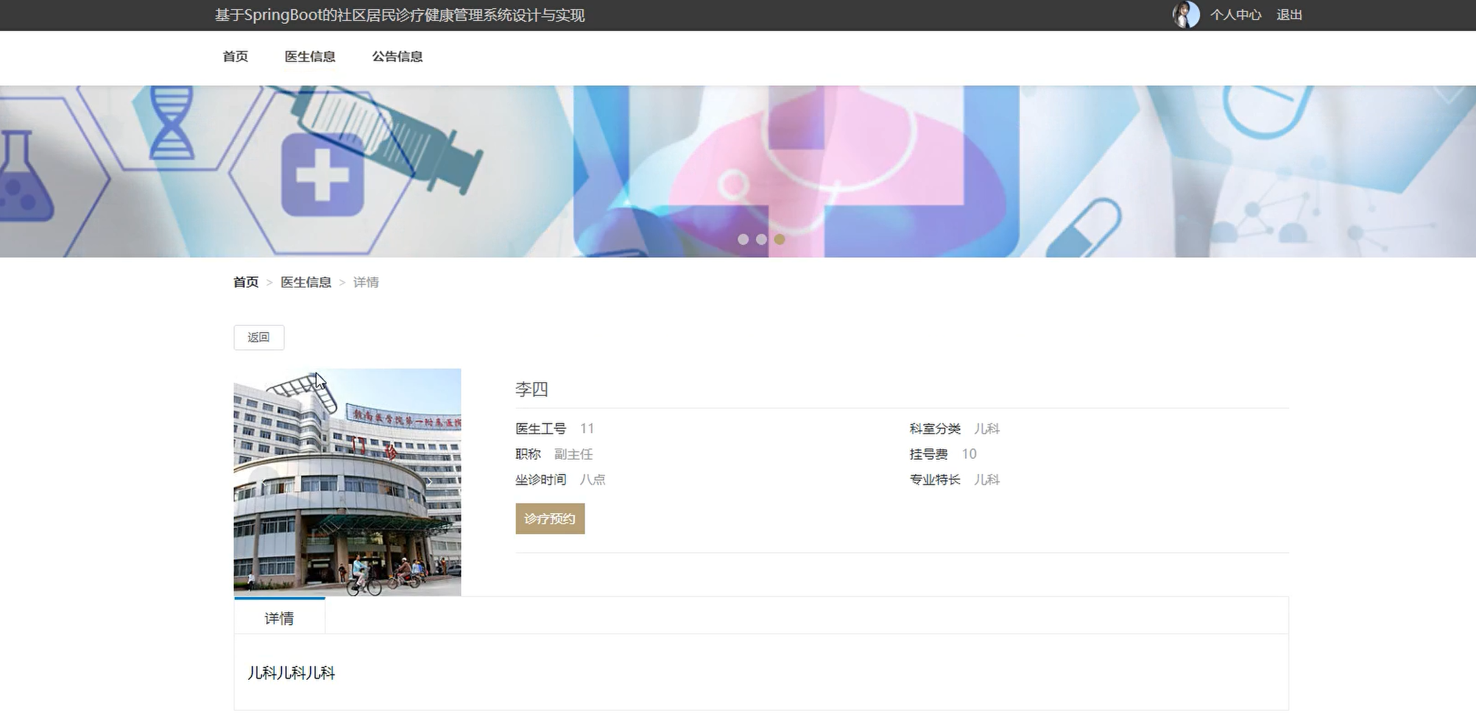1476x714 pixels.
Task: Click the system title in header
Action: coord(400,15)
